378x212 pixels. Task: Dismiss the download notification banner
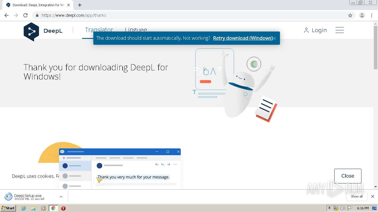coord(274,38)
